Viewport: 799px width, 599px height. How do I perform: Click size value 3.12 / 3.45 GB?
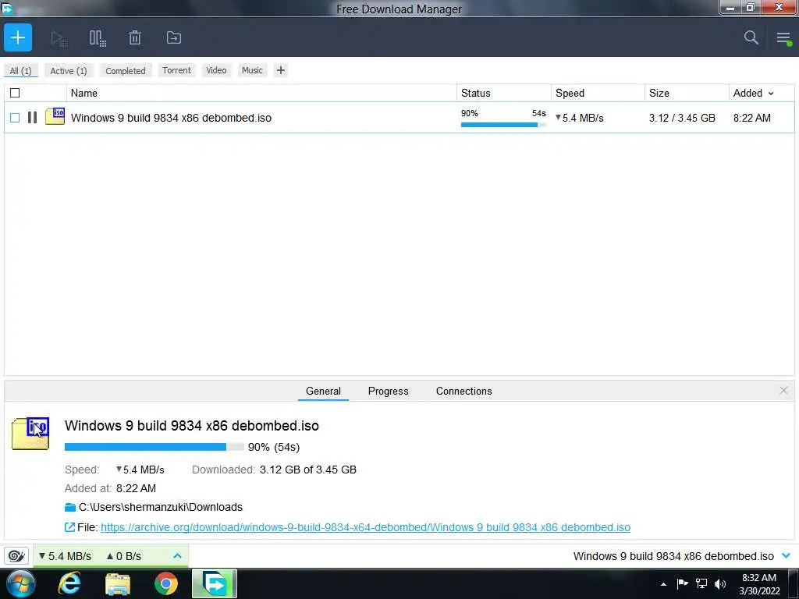click(x=682, y=118)
